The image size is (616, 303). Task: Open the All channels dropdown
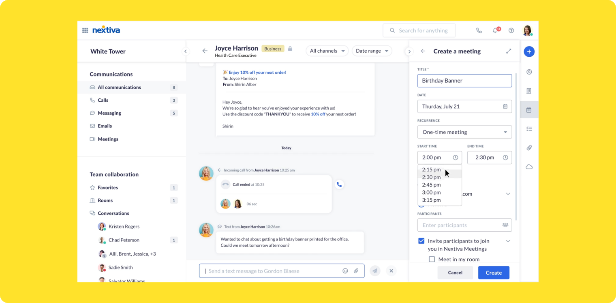[327, 51]
